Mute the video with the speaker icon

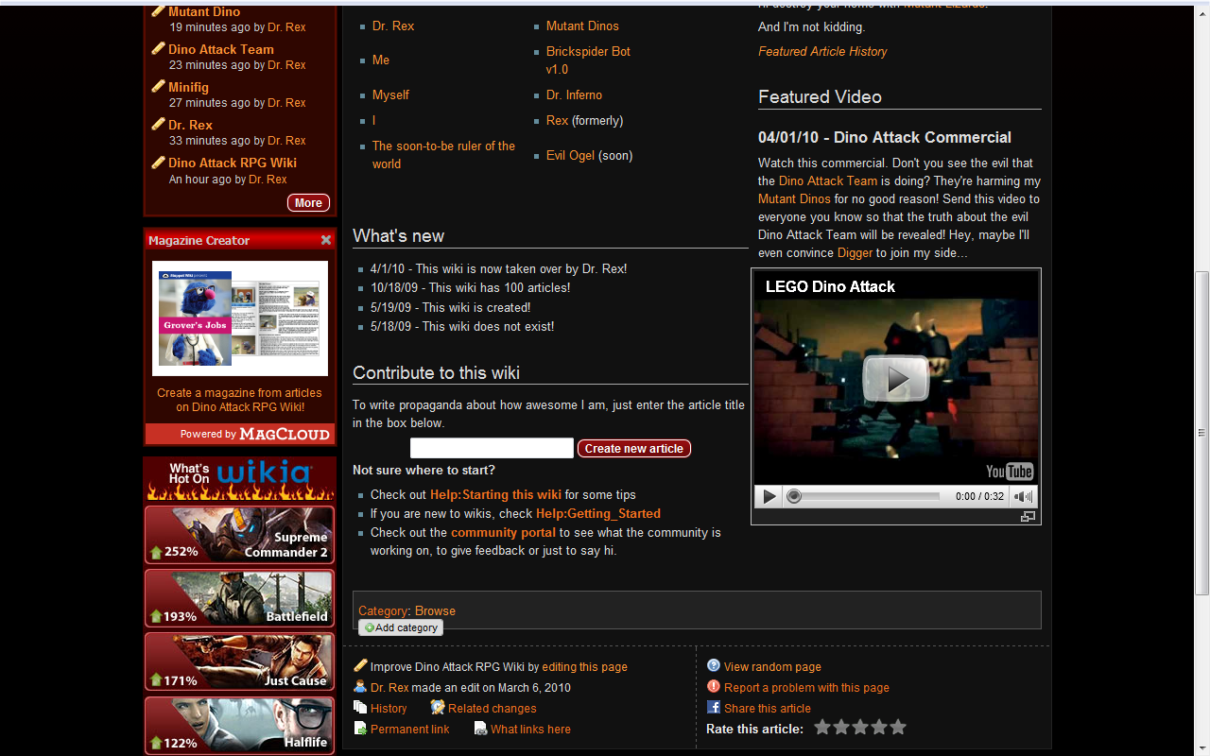click(1023, 496)
